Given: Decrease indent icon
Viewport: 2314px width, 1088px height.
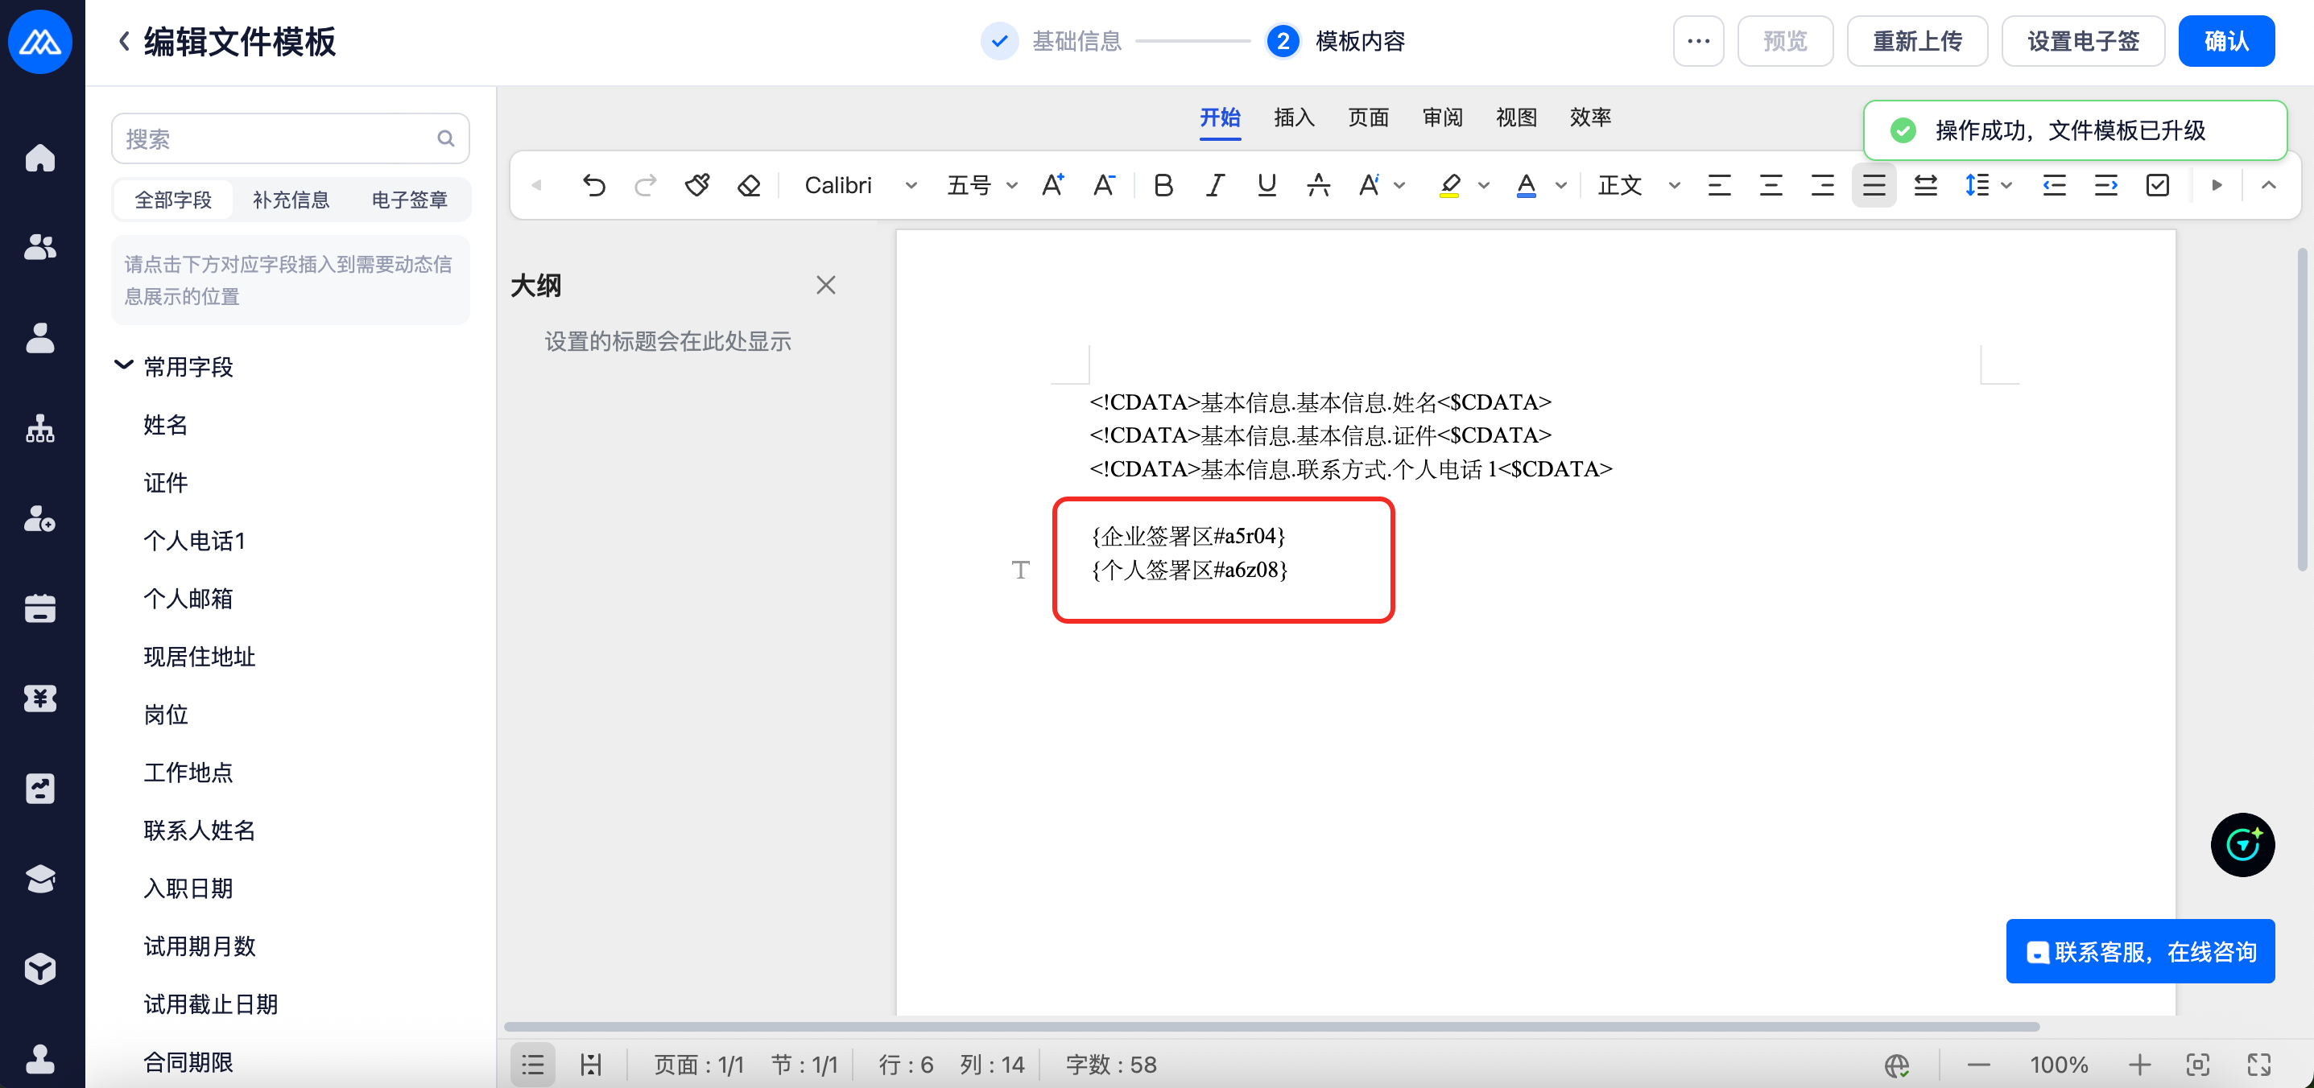Looking at the screenshot, I should (2055, 186).
